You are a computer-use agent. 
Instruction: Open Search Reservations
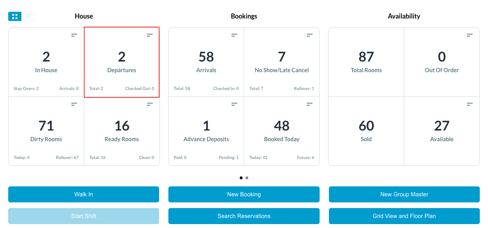tap(244, 216)
